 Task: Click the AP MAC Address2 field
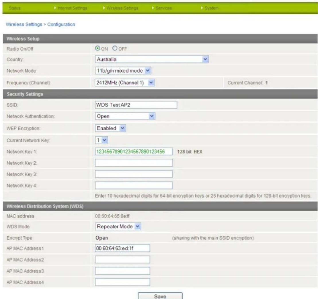coord(122,259)
